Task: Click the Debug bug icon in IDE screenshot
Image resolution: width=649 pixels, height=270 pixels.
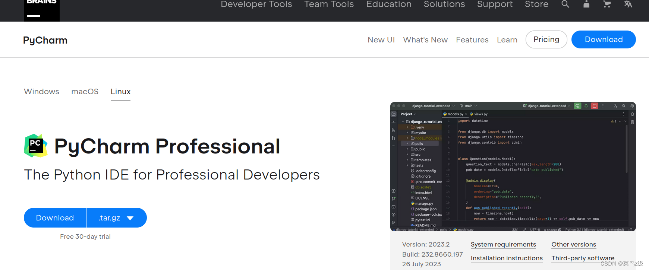Action: (586, 106)
